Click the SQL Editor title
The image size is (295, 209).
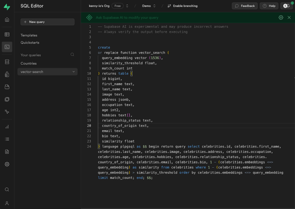click(x=32, y=6)
